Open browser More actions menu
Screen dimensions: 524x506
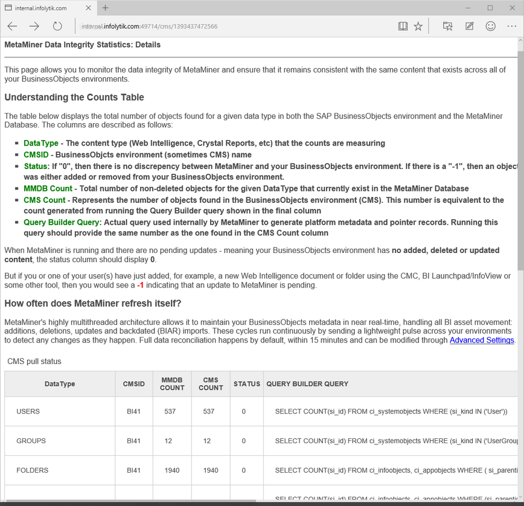(x=512, y=27)
